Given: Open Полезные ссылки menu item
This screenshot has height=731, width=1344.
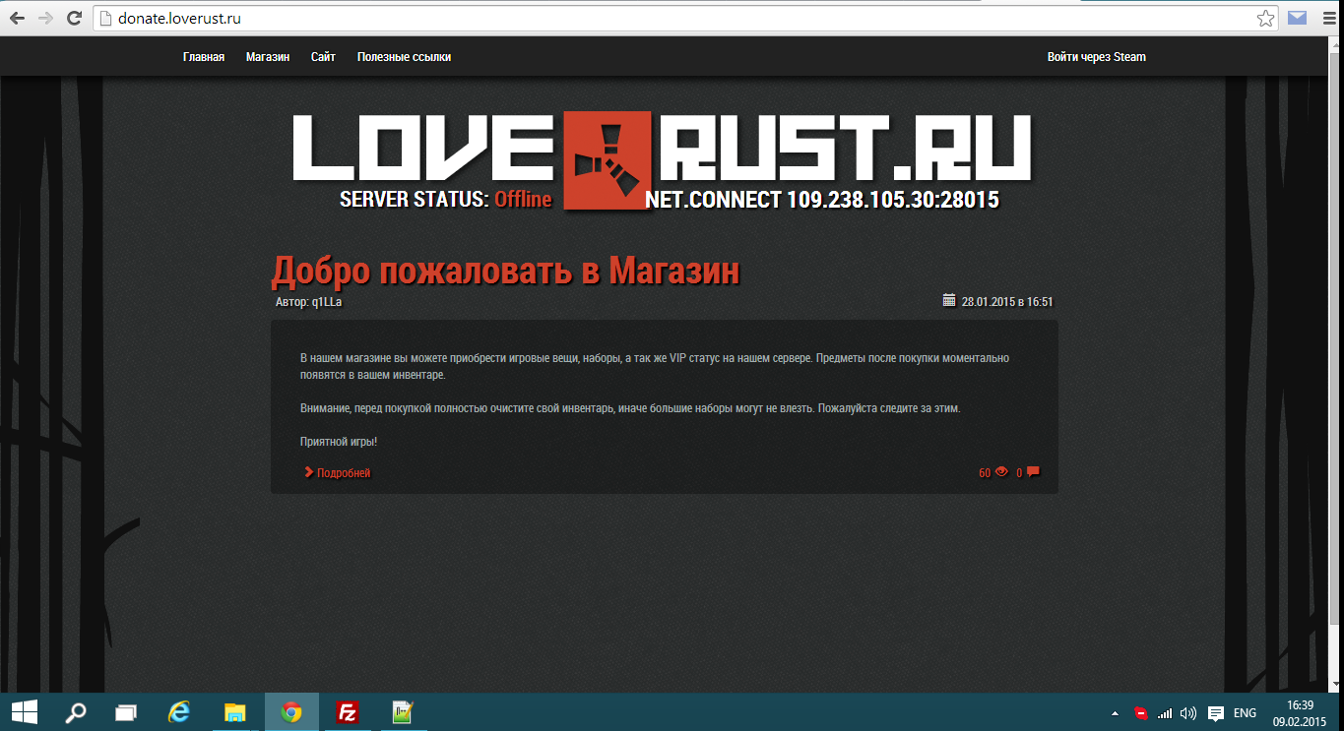Looking at the screenshot, I should (404, 57).
